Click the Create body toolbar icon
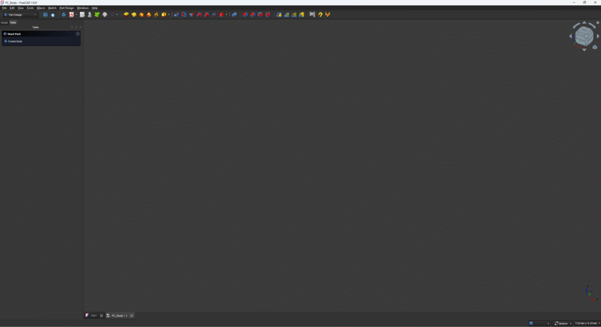 click(64, 15)
